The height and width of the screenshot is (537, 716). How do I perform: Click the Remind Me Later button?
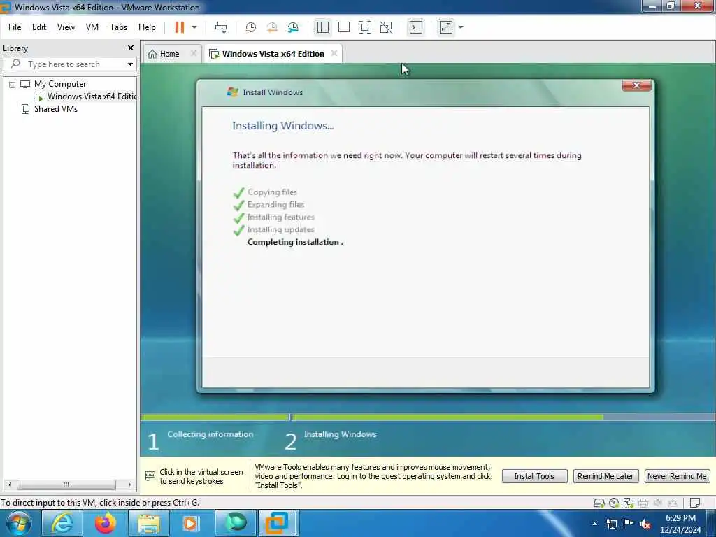tap(606, 476)
